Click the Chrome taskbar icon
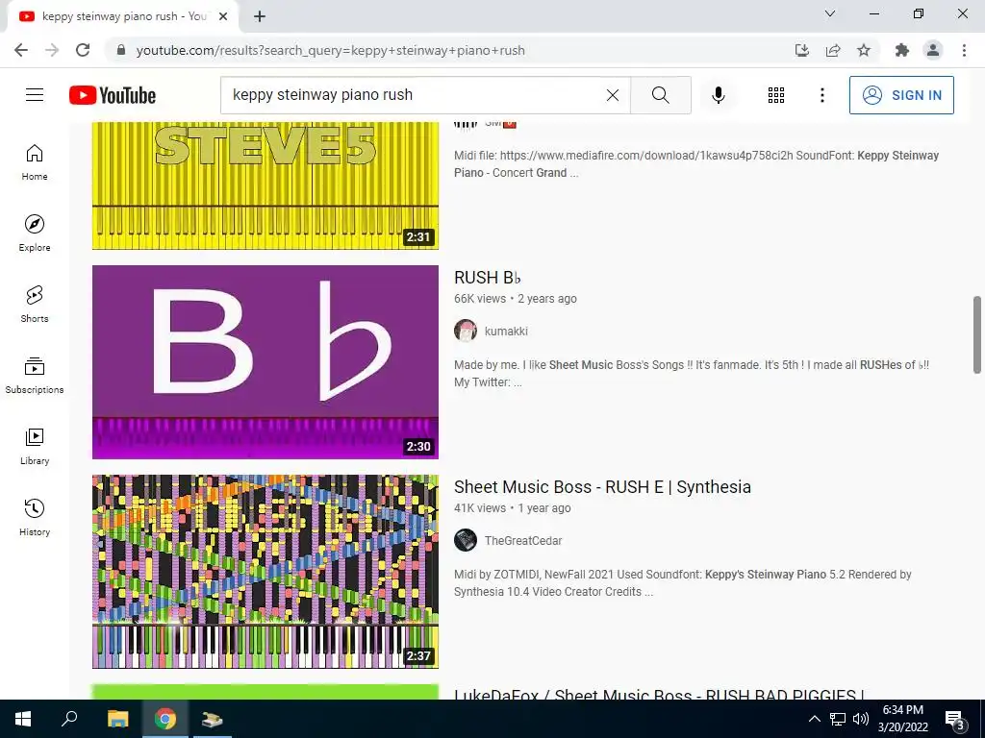The width and height of the screenshot is (985, 738). [x=165, y=719]
